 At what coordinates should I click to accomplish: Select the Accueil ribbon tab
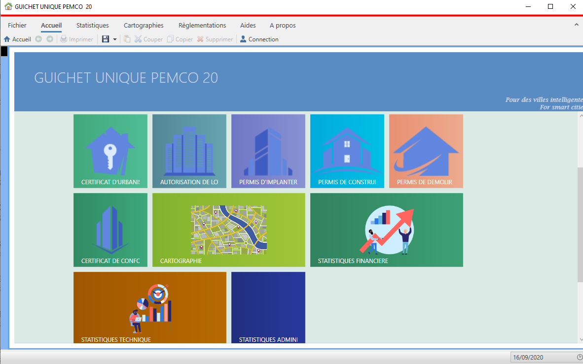(51, 25)
